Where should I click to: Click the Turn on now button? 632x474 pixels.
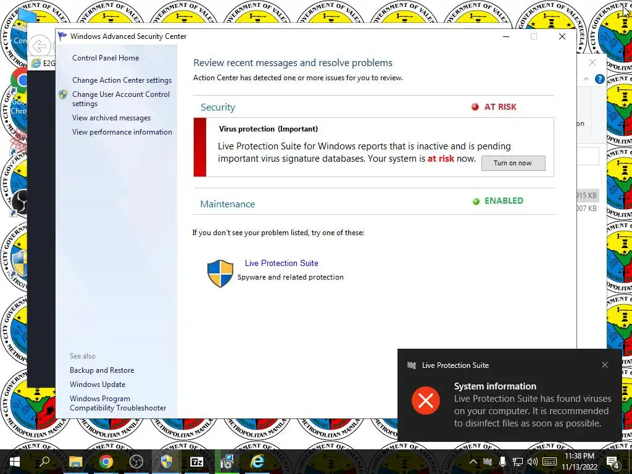pyautogui.click(x=513, y=163)
